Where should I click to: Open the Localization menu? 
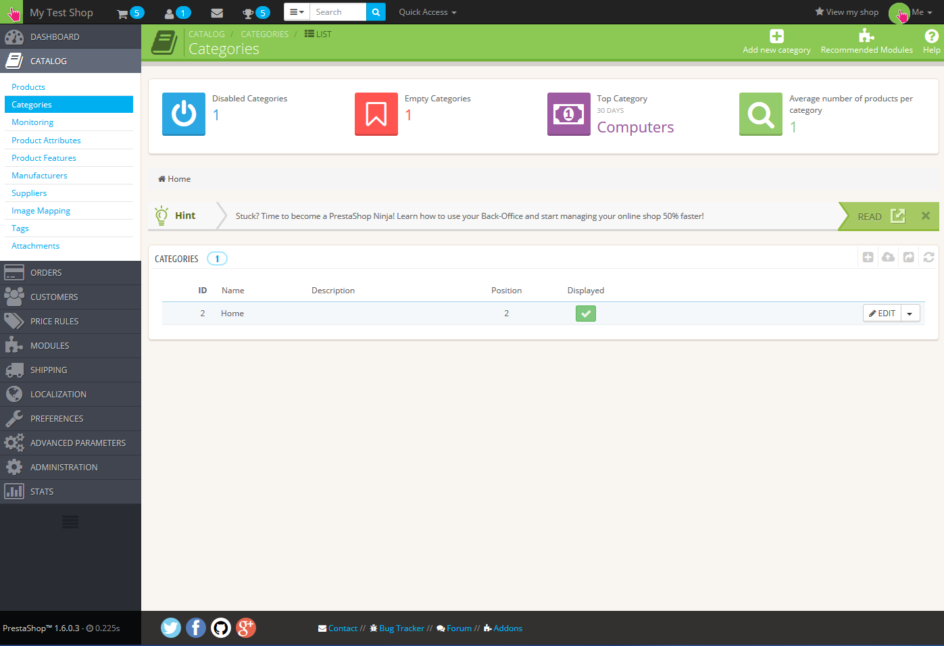[70, 394]
